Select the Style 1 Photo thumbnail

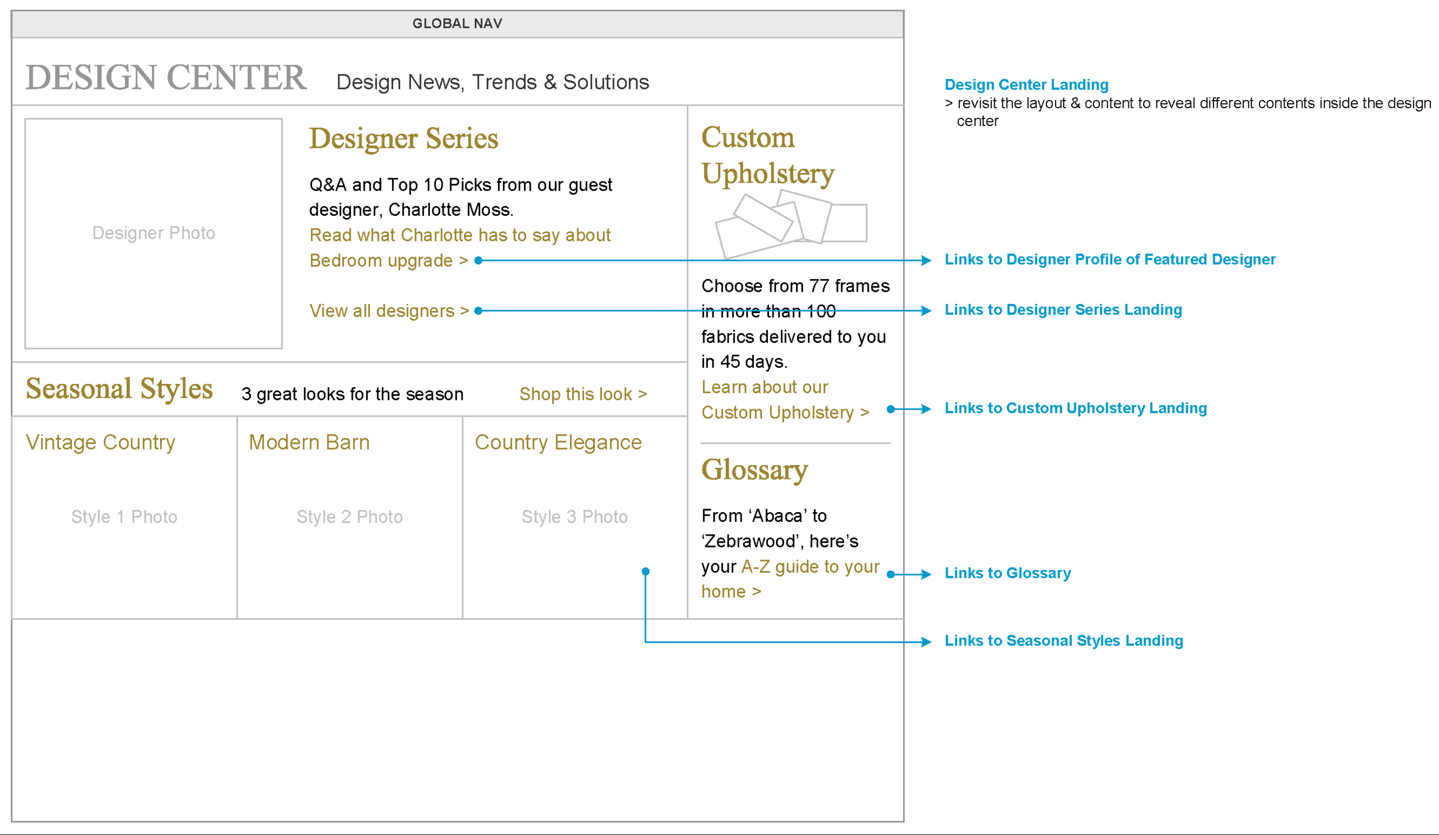124,517
